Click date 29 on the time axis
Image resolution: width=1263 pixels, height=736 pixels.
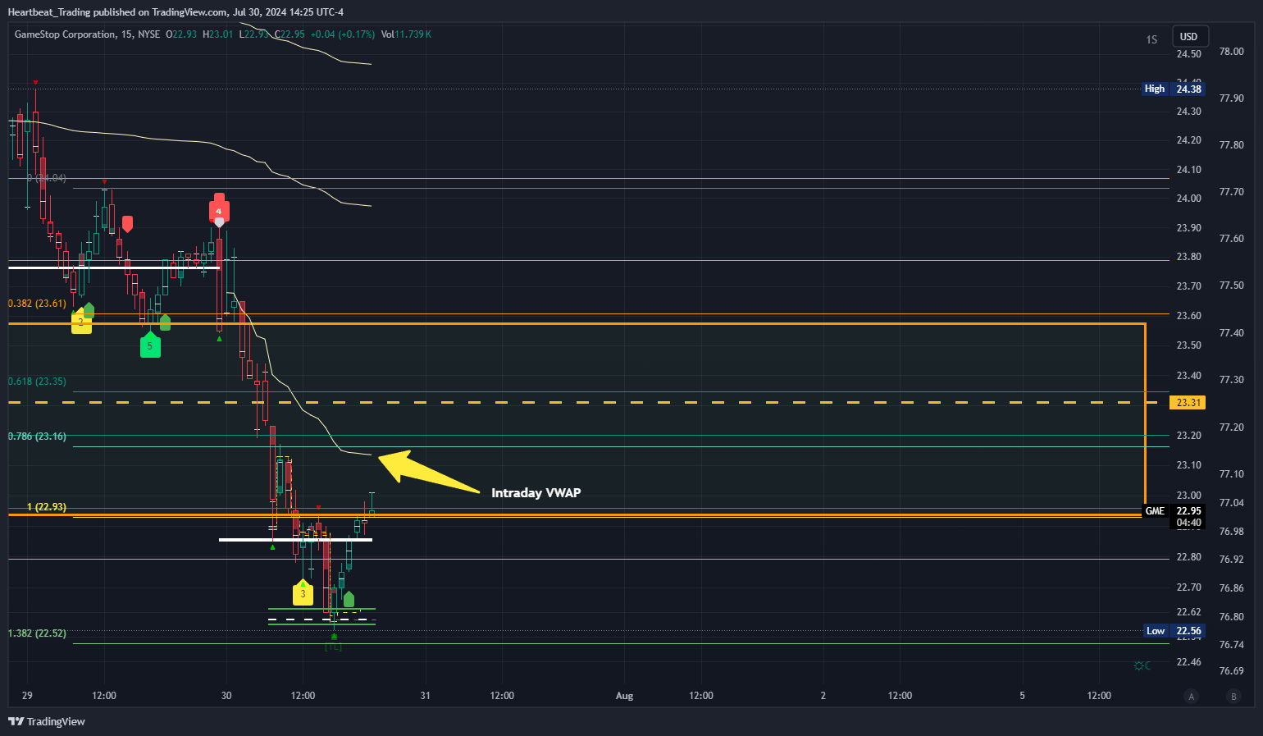(27, 696)
